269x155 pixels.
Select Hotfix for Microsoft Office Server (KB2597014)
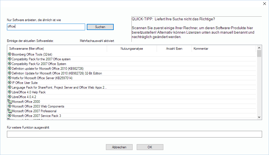pyautogui.click(x=42, y=78)
